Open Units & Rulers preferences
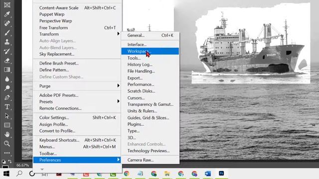The height and width of the screenshot is (179, 319). pos(150,111)
